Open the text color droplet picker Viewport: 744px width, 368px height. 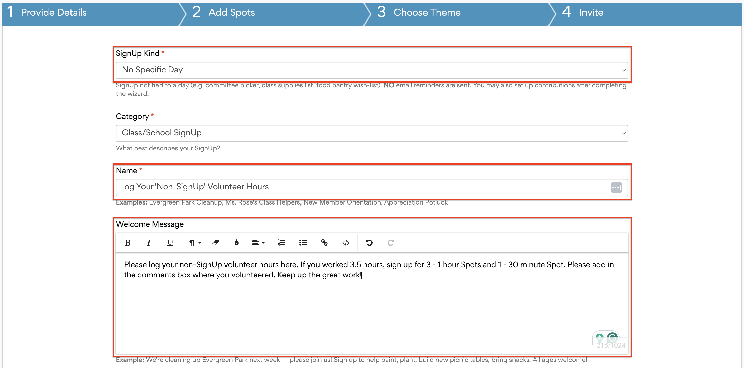point(237,243)
